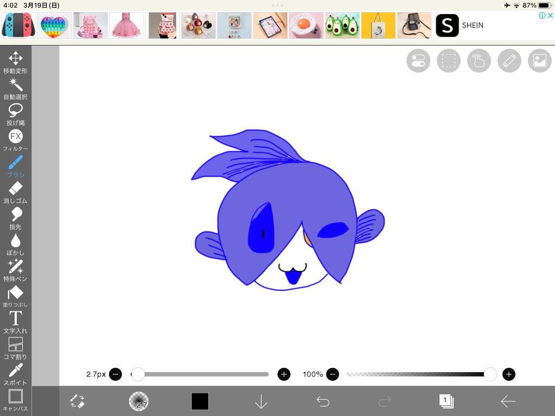Screen dimensions: 555x416
Task: Open the brush settings 2.7 preview
Action: pos(139,401)
